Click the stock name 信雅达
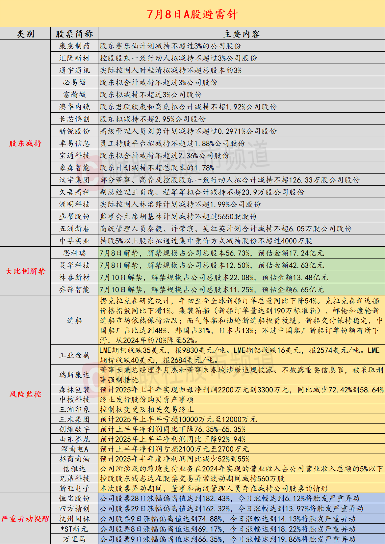 74,469
